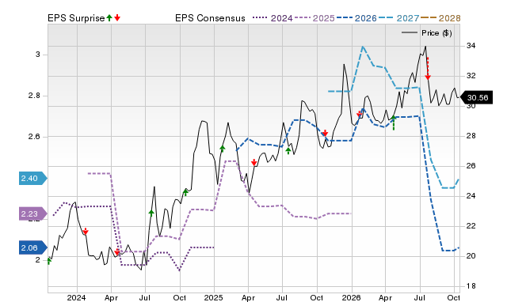
Task: Click the red down arrow in EPS Surprise legend
Action: (117, 17)
